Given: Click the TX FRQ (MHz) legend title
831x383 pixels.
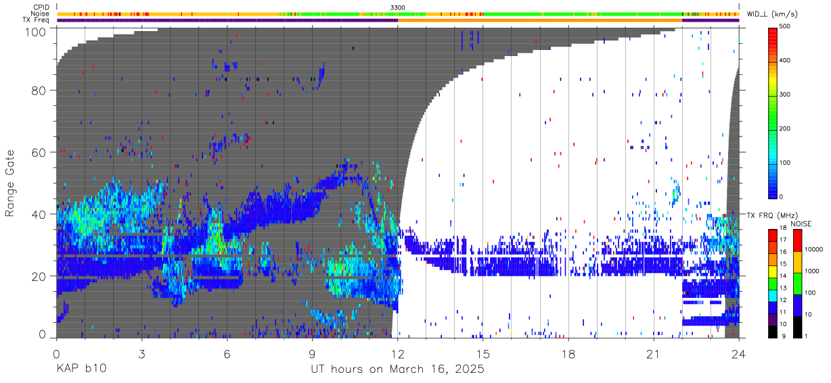Looking at the screenshot, I should point(771,215).
